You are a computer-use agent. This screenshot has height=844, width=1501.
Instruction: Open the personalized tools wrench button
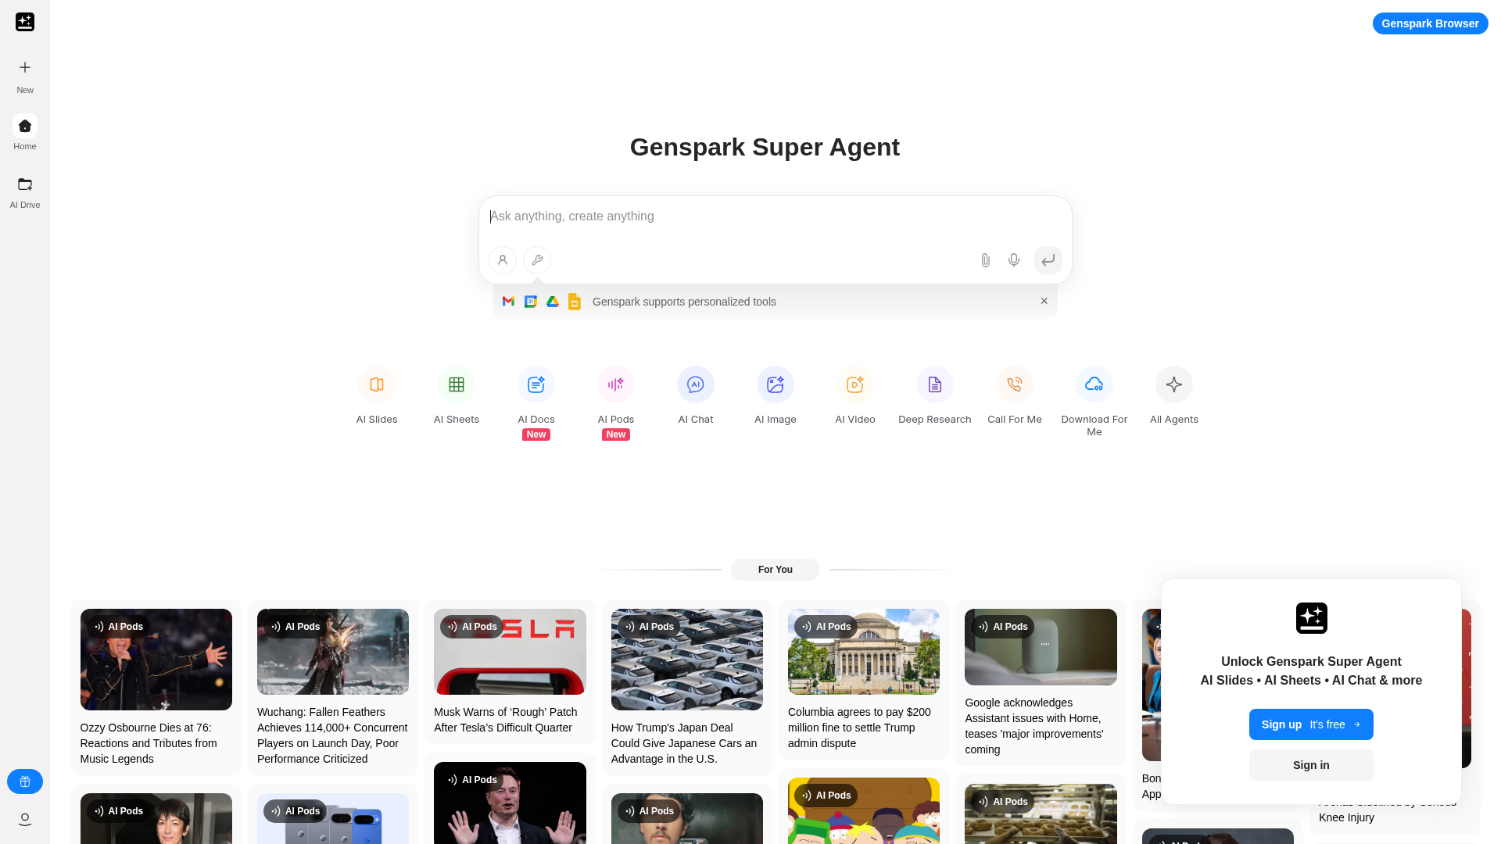pyautogui.click(x=537, y=260)
